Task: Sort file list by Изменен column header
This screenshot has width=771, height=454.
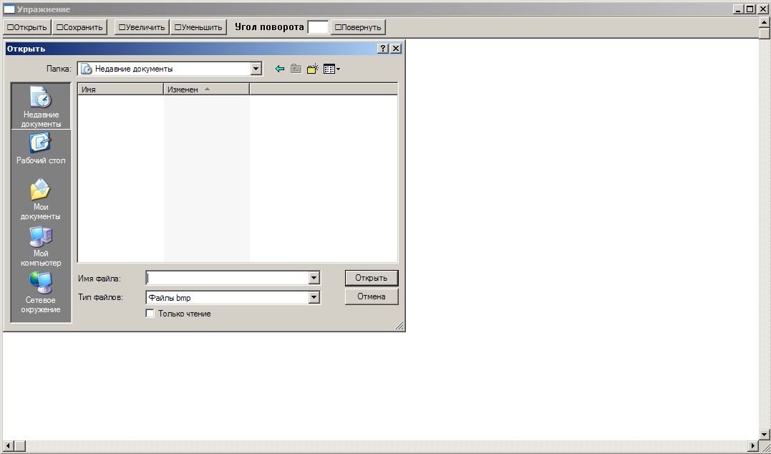Action: [x=206, y=90]
